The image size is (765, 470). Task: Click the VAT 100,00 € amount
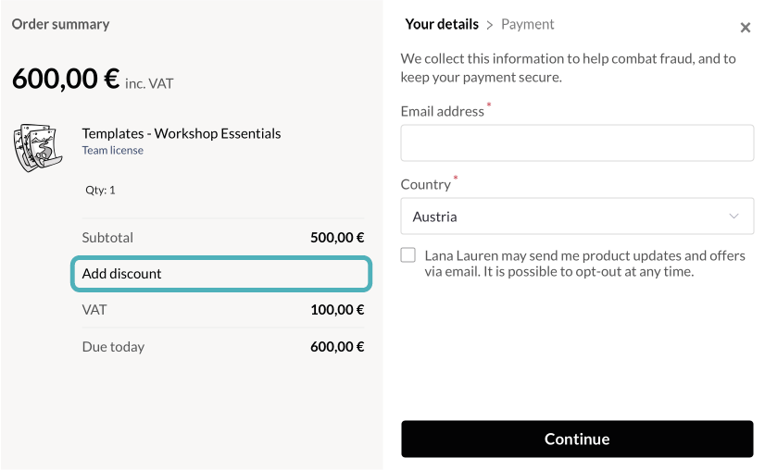(337, 310)
